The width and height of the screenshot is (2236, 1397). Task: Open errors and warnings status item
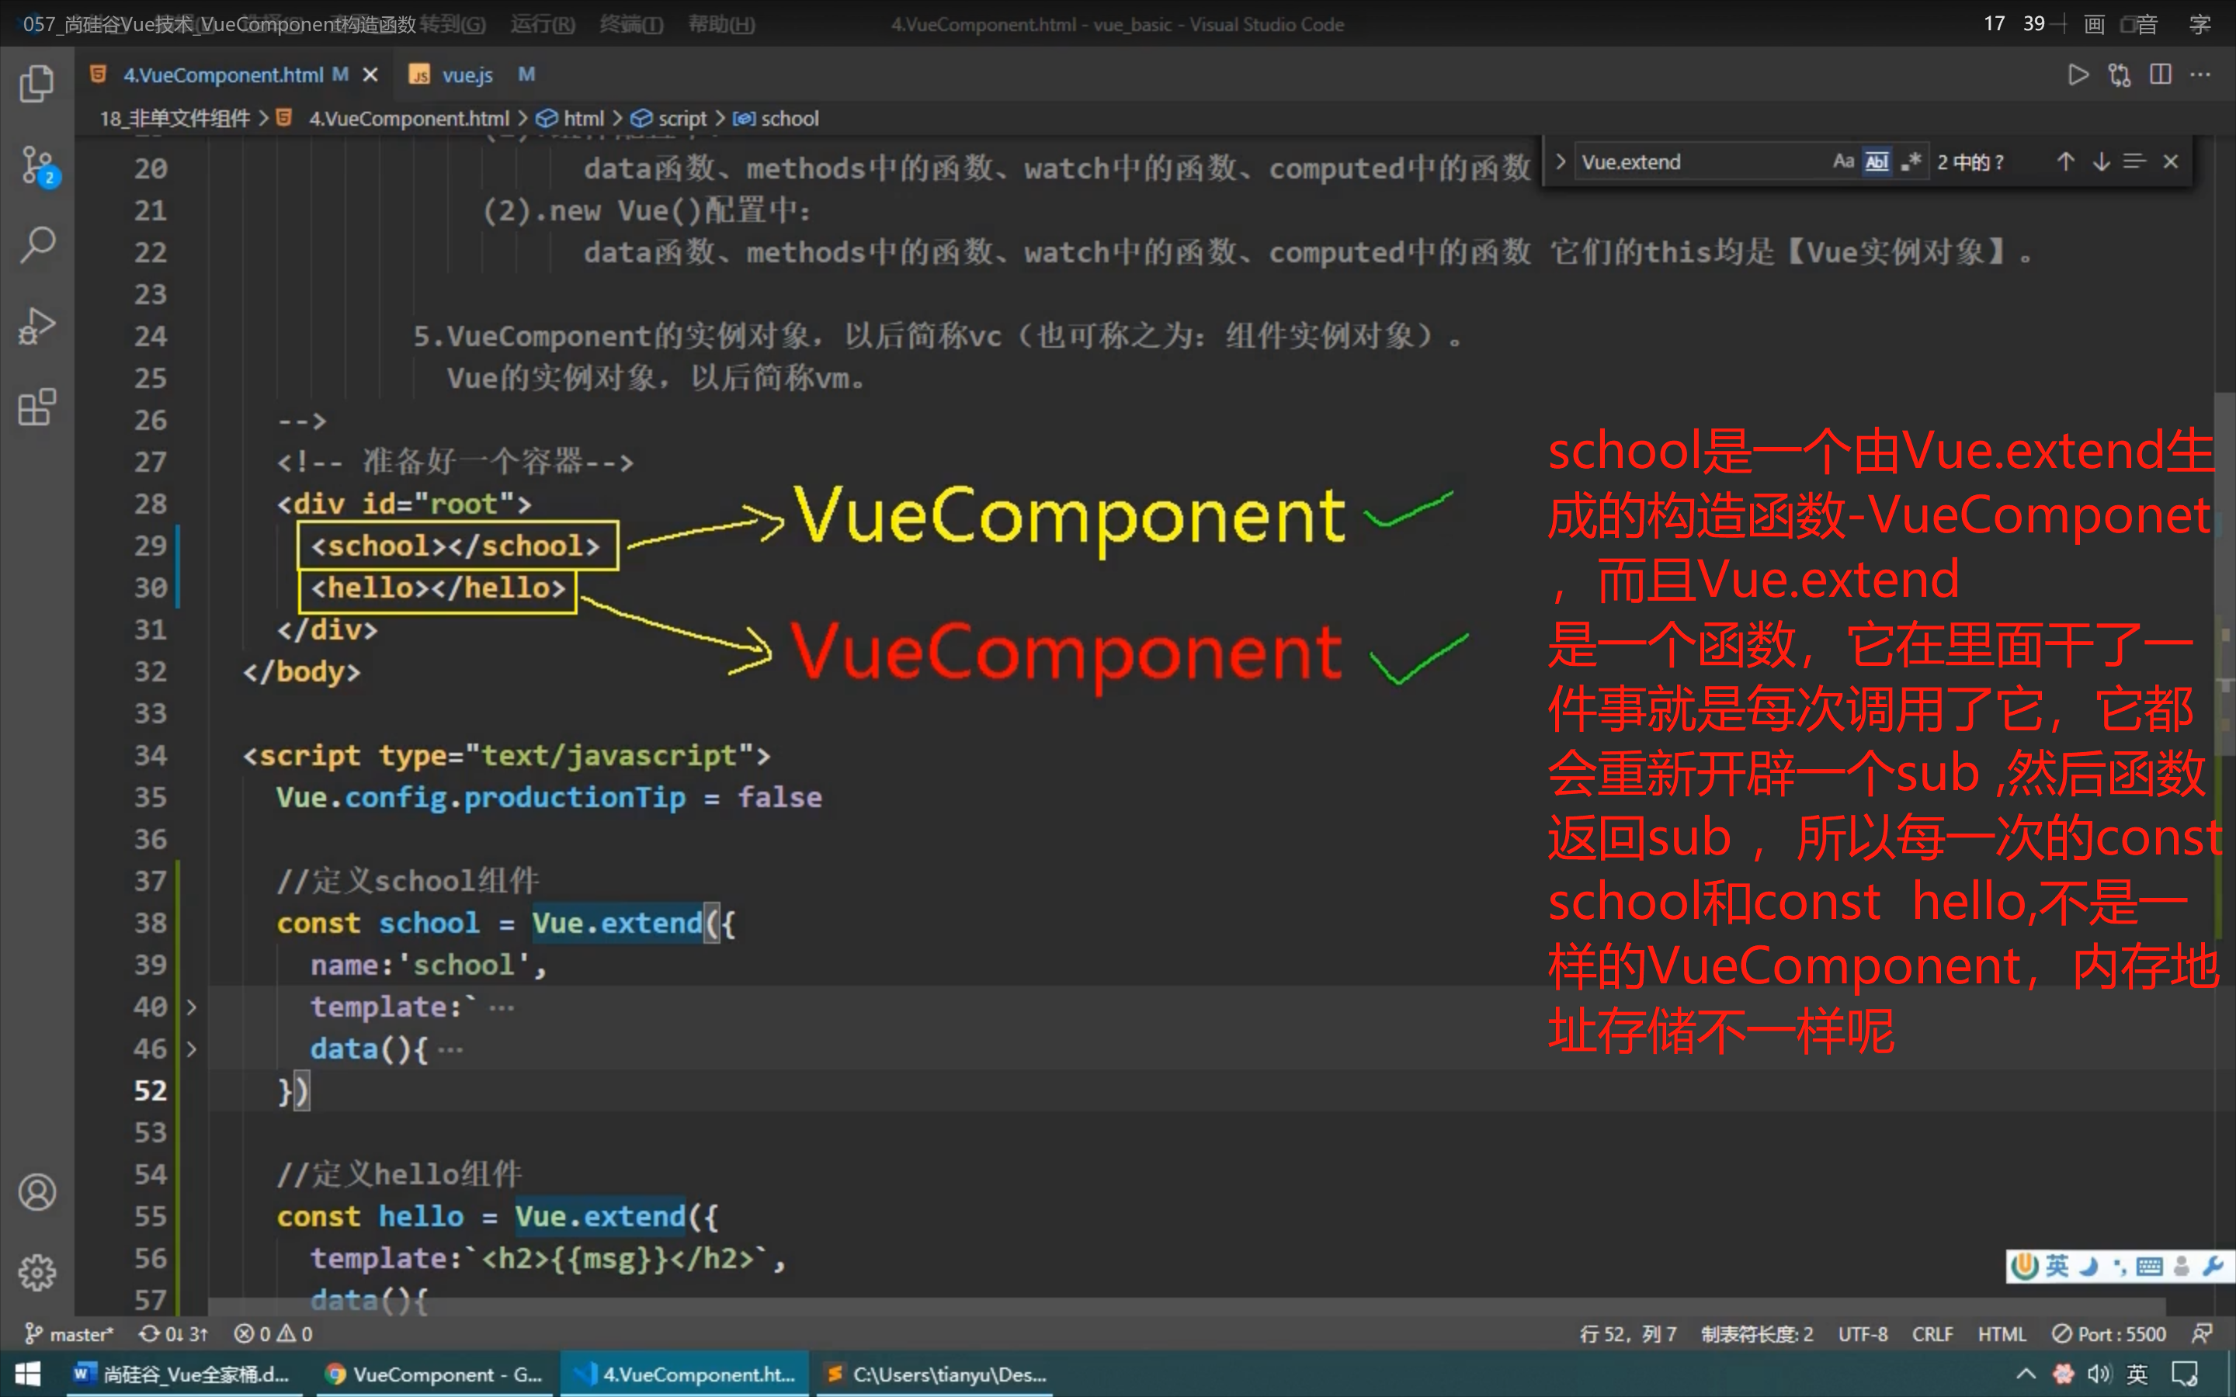pyautogui.click(x=273, y=1333)
